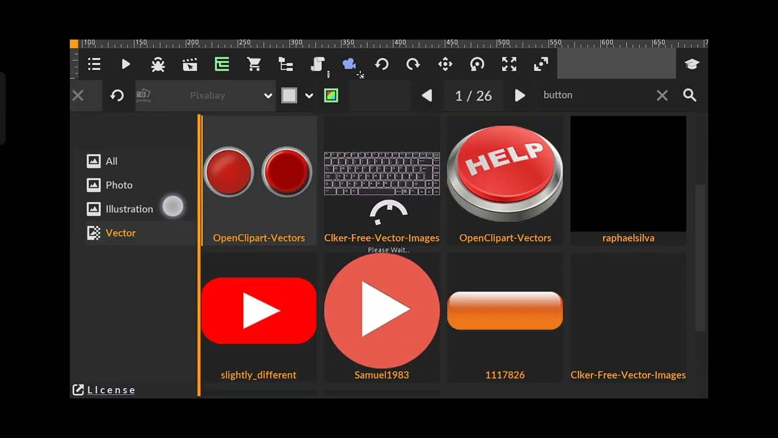Pick the orange glossy bar thumbnail
778x438 pixels.
point(505,310)
